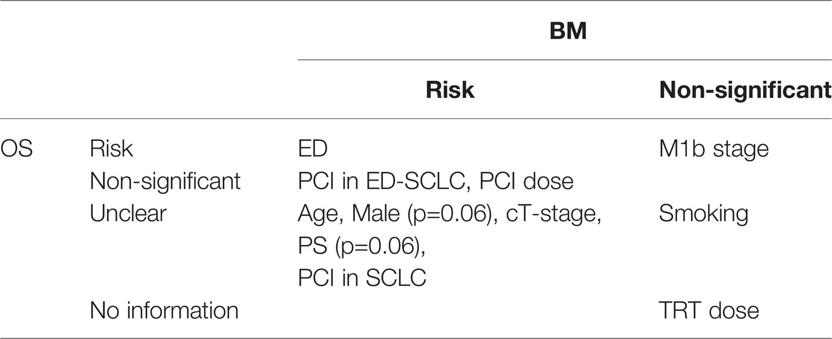
Task: Click the PCI in SCLC text
Action: tap(362, 278)
